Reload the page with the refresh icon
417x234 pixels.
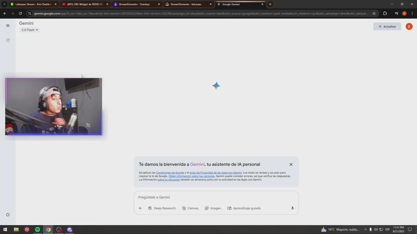21,13
